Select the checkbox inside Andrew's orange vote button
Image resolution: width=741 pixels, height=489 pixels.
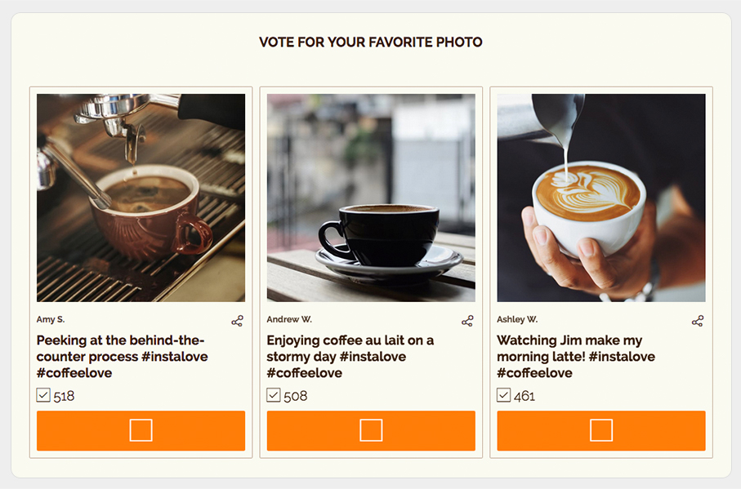point(370,430)
